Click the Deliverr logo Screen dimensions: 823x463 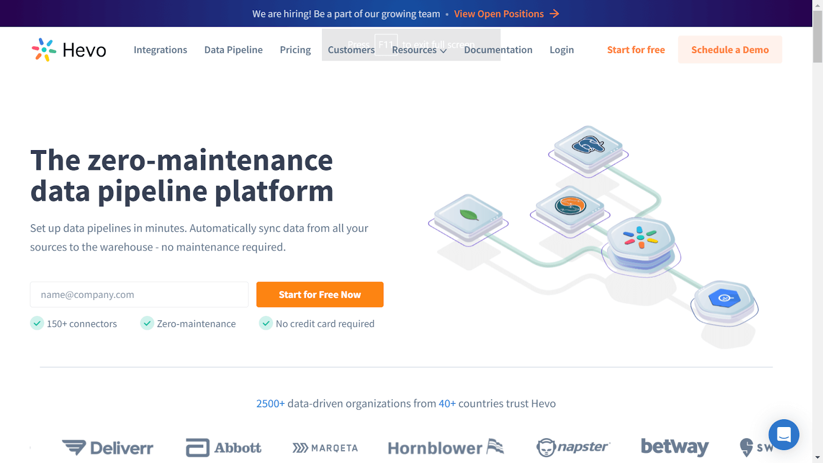click(108, 447)
